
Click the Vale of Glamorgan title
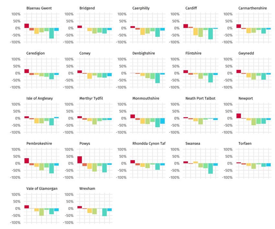click(42, 189)
